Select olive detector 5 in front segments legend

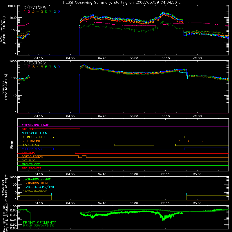point(42,11)
